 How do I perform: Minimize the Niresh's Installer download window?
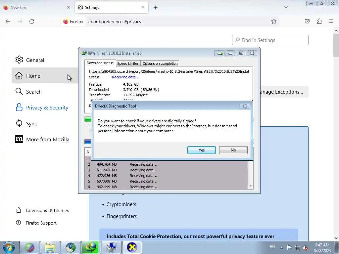pyautogui.click(x=230, y=53)
